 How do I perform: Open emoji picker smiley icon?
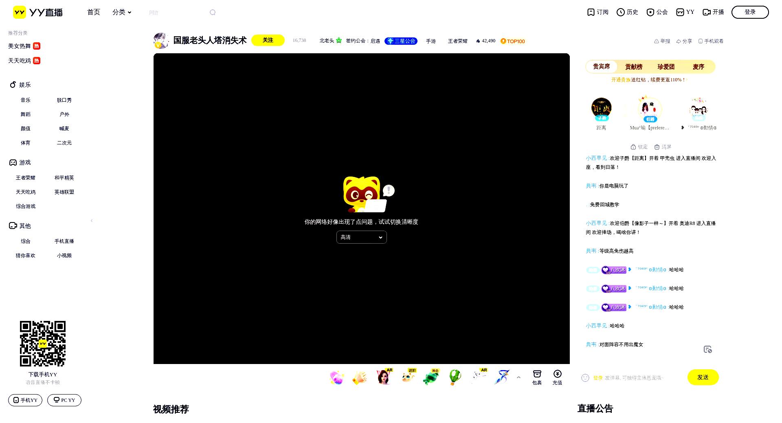point(585,378)
